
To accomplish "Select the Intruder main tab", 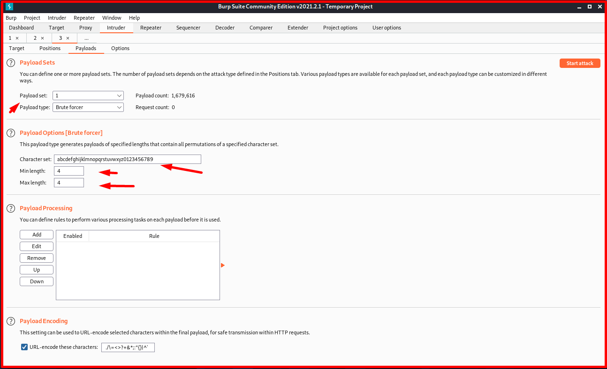I will click(x=116, y=28).
